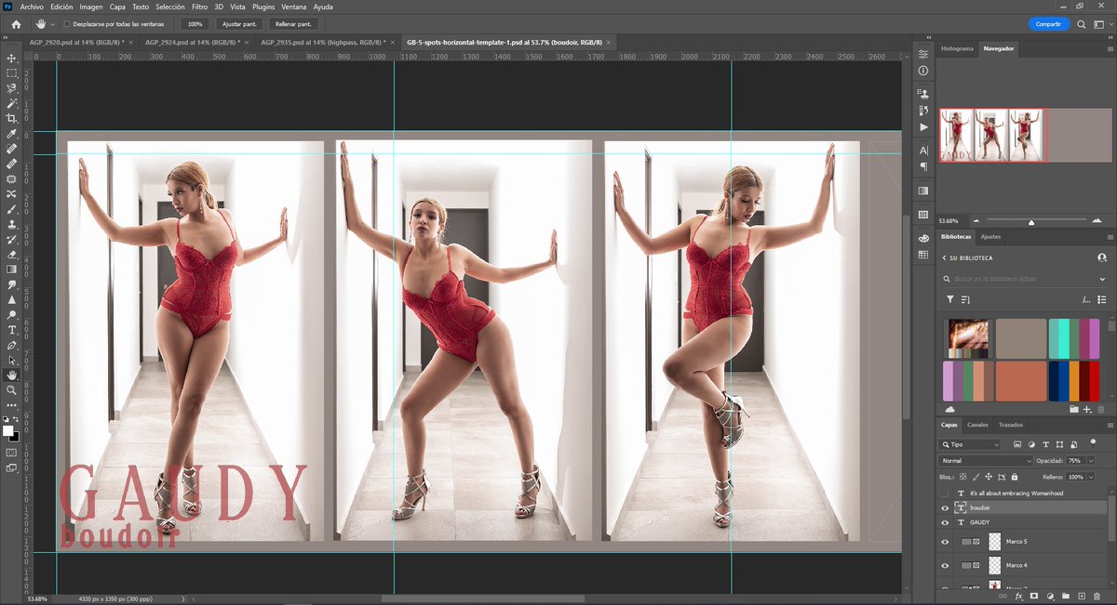This screenshot has width=1117, height=605.
Task: Toggle lock all padlock icon in Layers
Action: click(1015, 477)
